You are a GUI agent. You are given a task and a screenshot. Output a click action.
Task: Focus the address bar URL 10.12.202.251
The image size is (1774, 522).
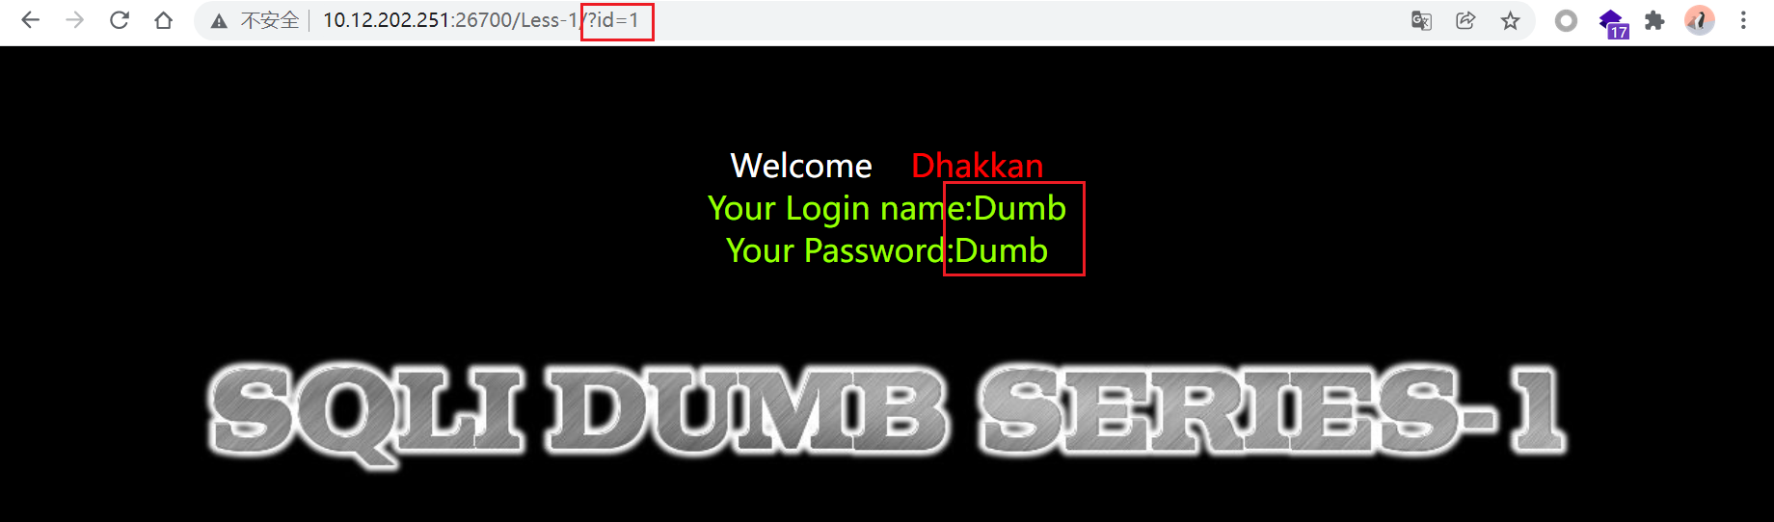coord(387,20)
